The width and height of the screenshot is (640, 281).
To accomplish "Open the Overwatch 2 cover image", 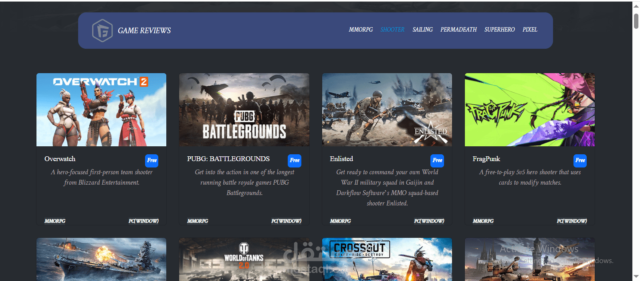I will [101, 110].
